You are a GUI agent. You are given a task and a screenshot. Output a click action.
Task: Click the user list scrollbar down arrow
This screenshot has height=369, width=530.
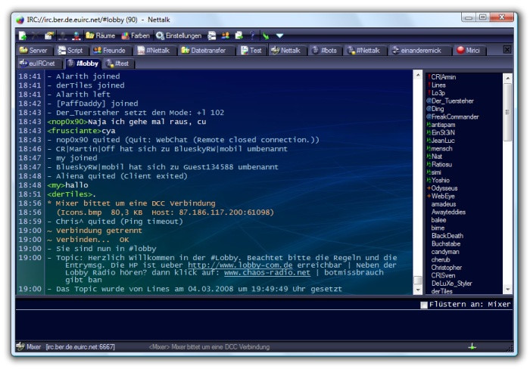pos(507,290)
